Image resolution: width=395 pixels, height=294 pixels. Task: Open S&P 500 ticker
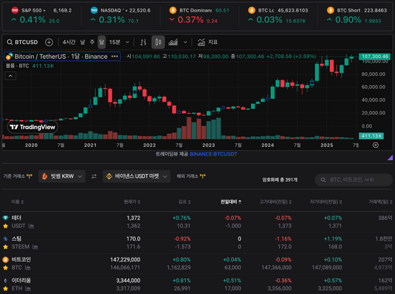42,15
